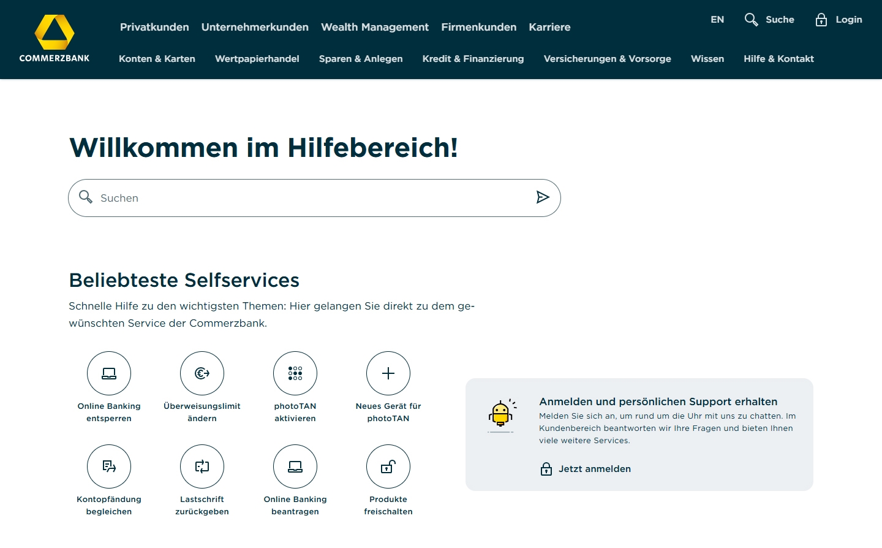Open Online Banking beantragen laptop icon
The height and width of the screenshot is (548, 882).
[295, 466]
